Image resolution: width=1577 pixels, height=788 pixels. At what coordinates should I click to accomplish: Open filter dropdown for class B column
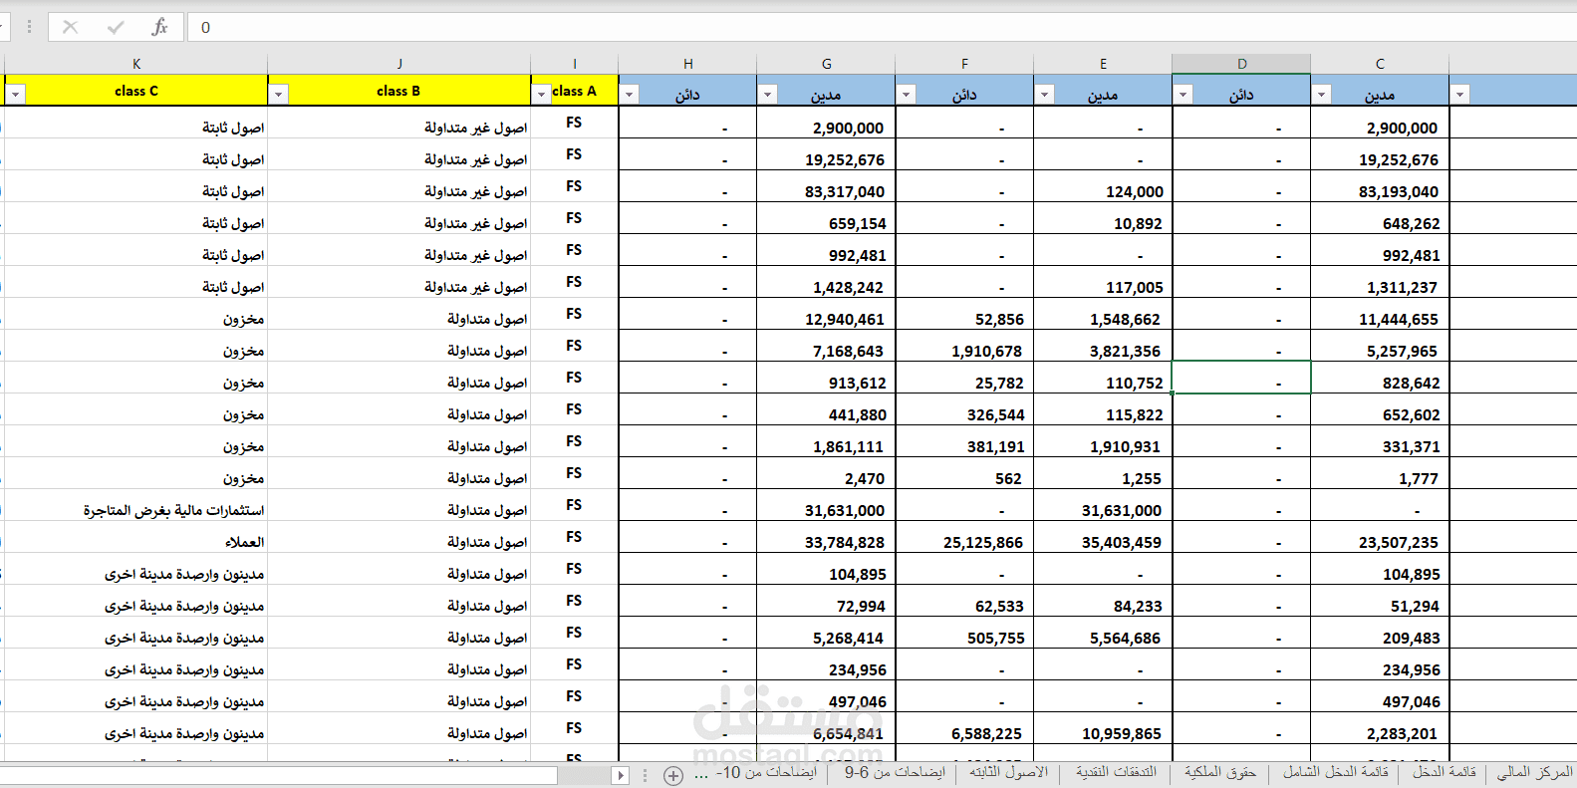[279, 95]
